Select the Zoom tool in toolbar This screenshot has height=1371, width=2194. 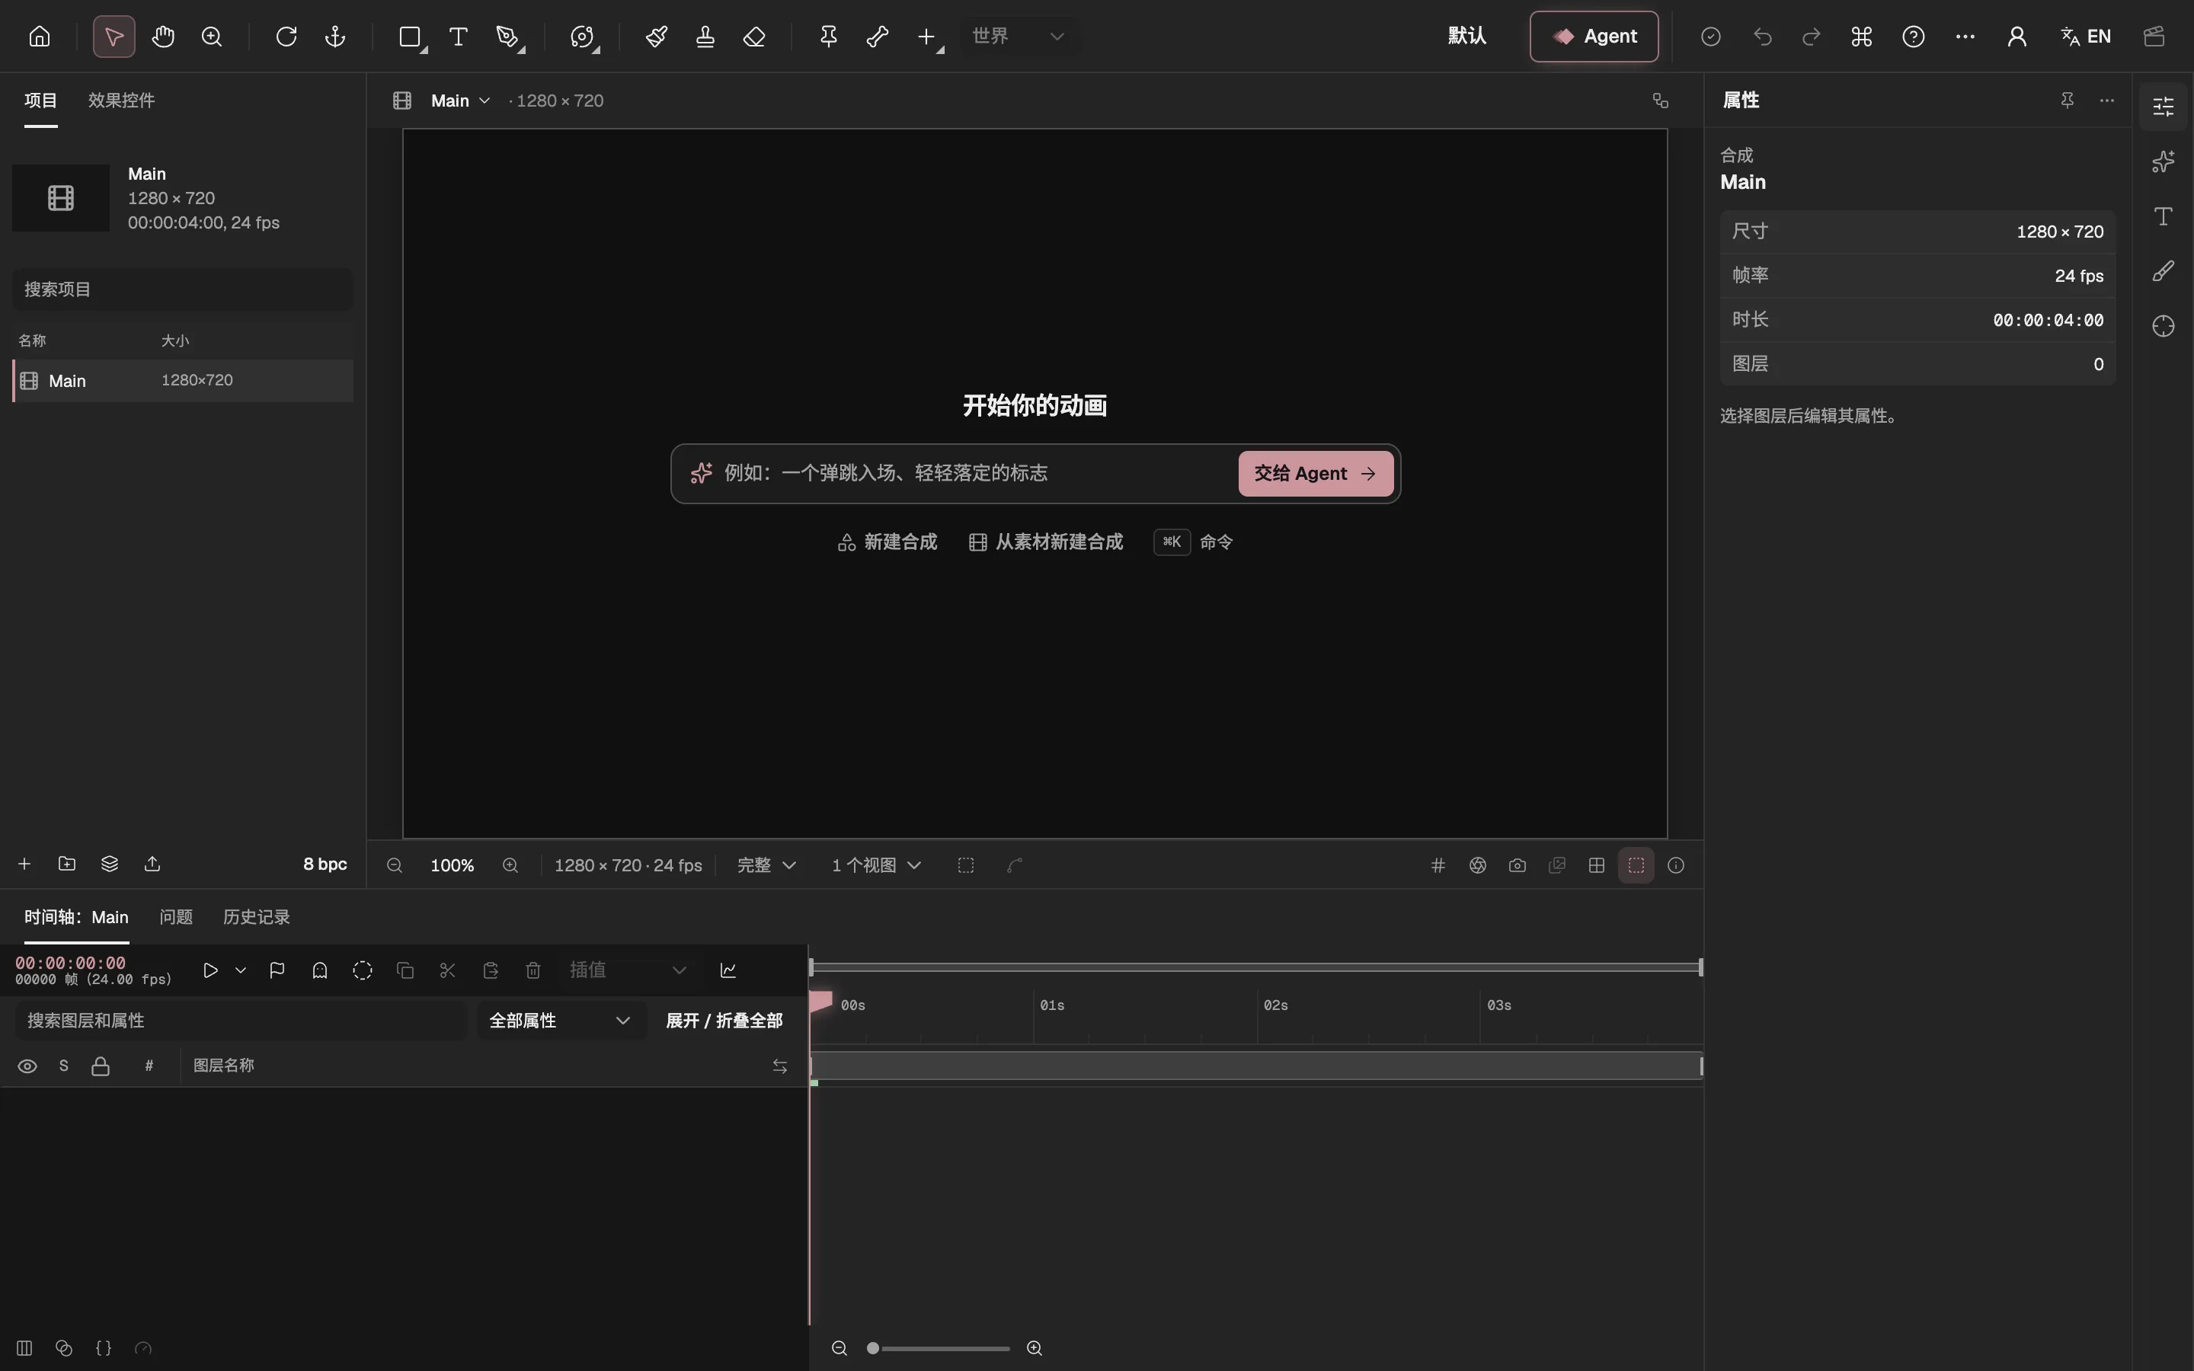click(212, 37)
